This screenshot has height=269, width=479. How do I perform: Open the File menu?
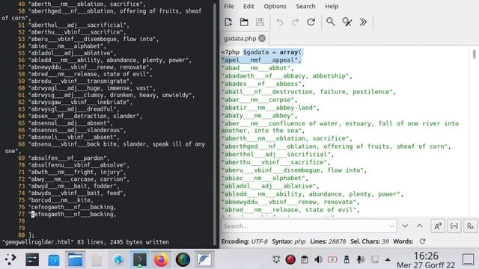(x=228, y=7)
